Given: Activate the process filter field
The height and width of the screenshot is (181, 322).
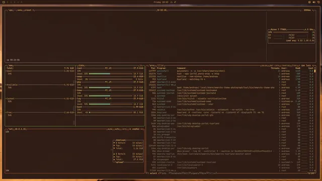Looking at the screenshot, I should (x=160, y=65).
